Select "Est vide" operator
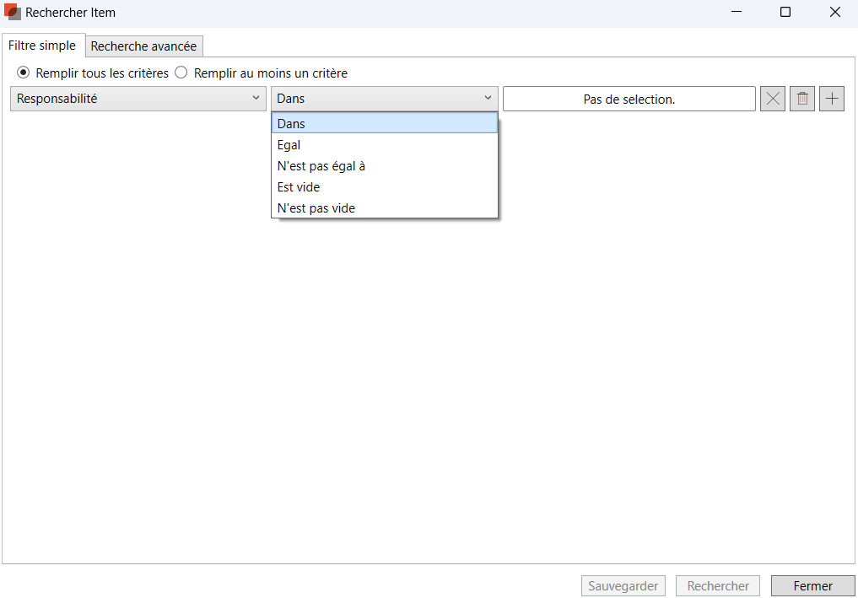This screenshot has width=858, height=598. click(385, 187)
